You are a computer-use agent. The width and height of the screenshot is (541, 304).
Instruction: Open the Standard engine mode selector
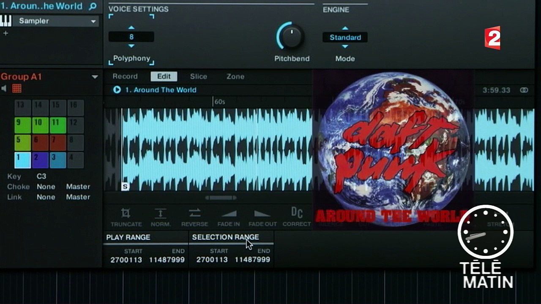(x=345, y=37)
